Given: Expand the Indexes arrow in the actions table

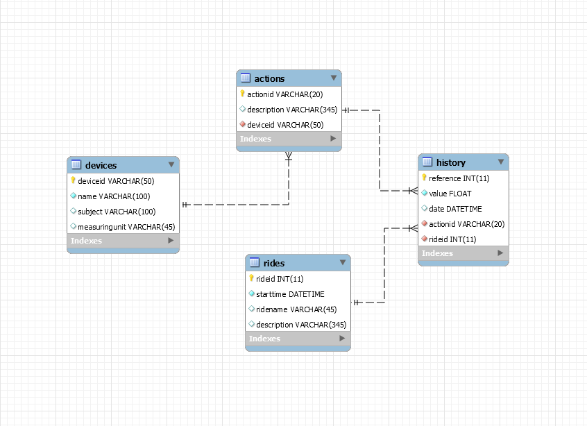Looking at the screenshot, I should click(334, 139).
